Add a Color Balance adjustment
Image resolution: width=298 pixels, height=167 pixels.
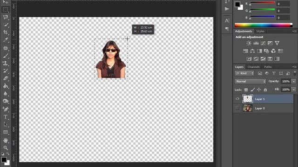pos(252,51)
